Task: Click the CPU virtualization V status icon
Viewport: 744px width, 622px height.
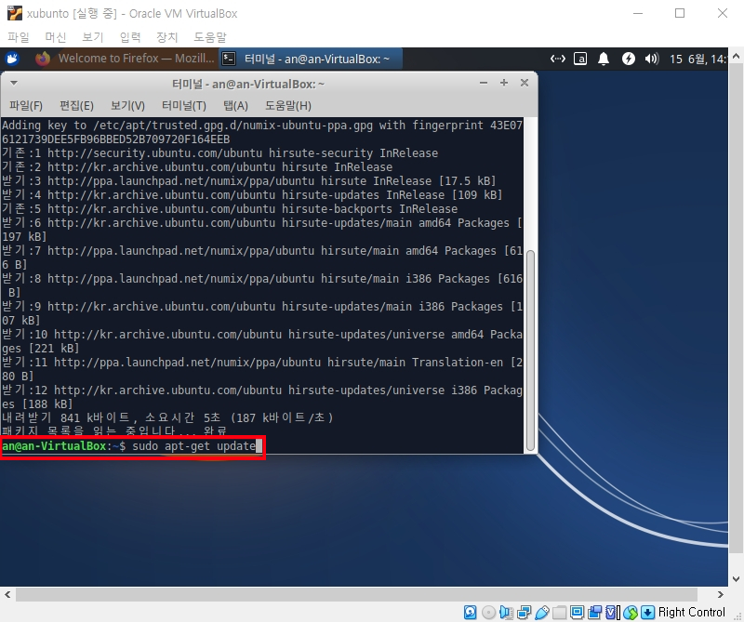Action: [613, 612]
